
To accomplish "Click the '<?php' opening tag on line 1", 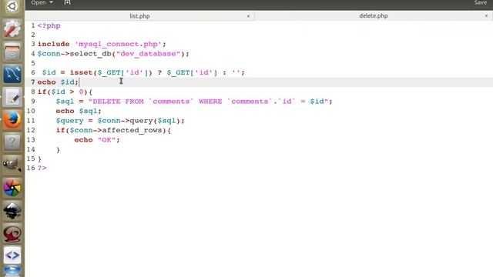I will point(49,25).
